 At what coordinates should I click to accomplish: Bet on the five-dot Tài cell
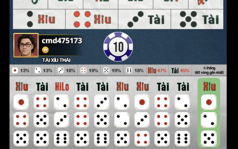[x=197, y=19]
